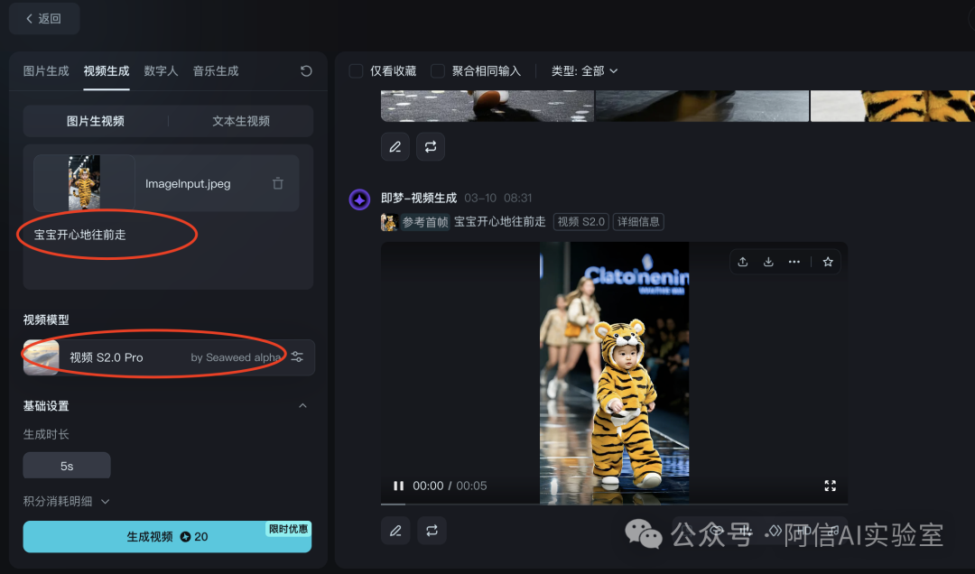This screenshot has height=574, width=975.
Task: Open the 音乐生成 tab
Action: (x=216, y=71)
